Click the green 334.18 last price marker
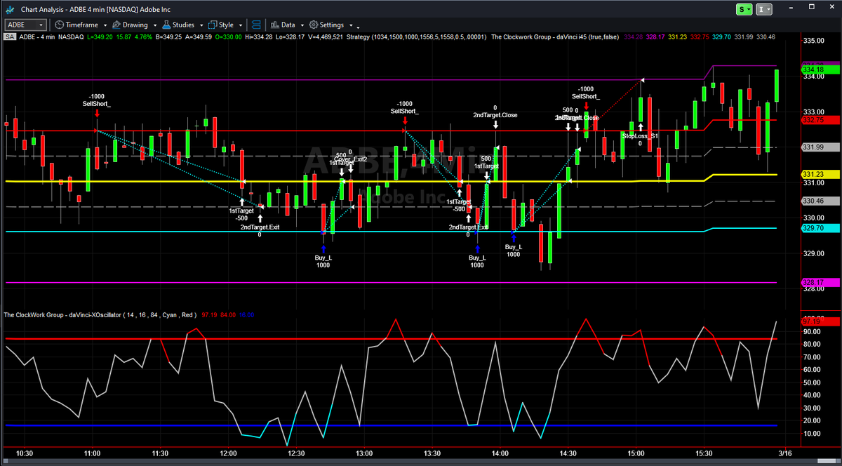842x466 pixels. pos(819,69)
